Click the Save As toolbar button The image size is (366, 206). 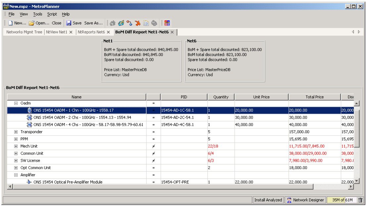(x=93, y=23)
